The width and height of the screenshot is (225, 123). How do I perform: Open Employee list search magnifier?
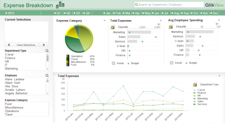[47, 75]
